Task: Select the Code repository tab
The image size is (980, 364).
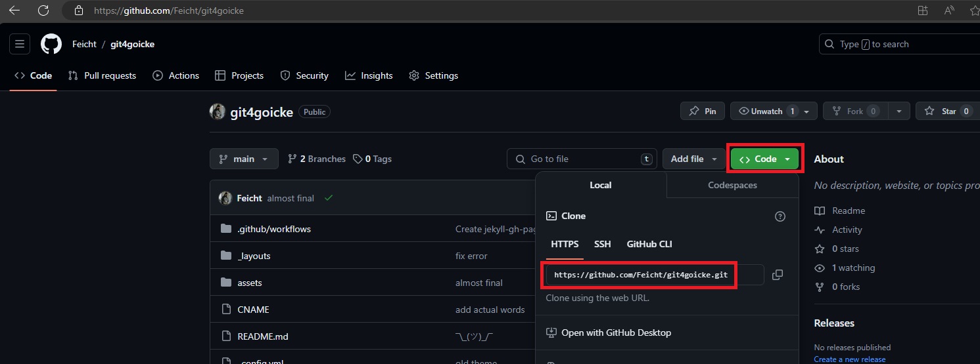Action: [33, 75]
